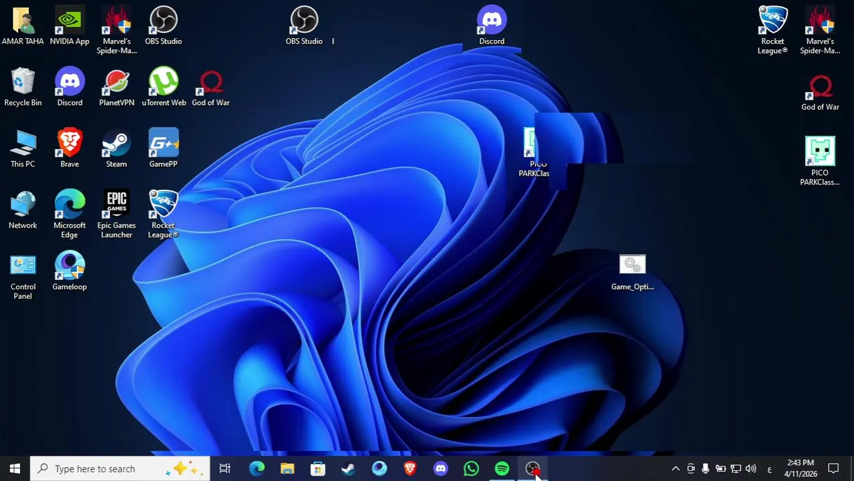Select the Steam desktop shortcut
This screenshot has width=854, height=481.
click(x=116, y=150)
